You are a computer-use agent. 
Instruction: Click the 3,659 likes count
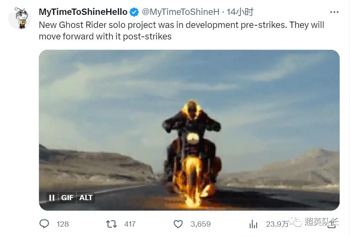[200, 224]
